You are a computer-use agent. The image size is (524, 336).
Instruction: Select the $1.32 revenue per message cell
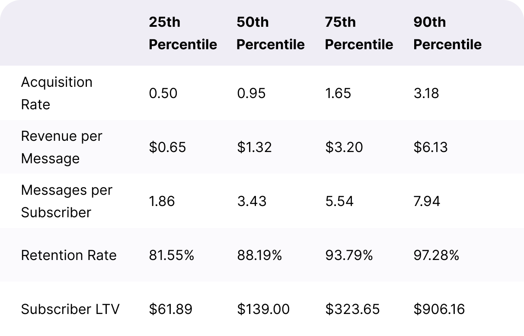click(254, 147)
